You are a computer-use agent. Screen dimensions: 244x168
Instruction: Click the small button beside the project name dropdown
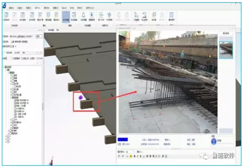[x=39, y=36]
